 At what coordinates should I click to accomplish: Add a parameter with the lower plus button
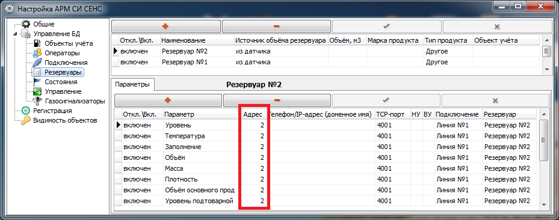(168, 100)
